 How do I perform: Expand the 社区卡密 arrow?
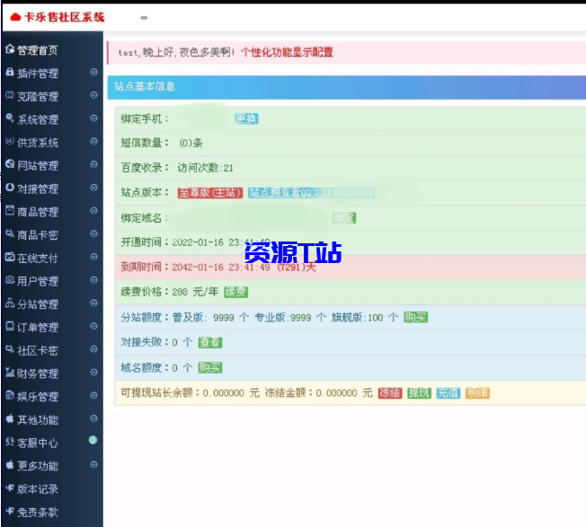pos(93,349)
